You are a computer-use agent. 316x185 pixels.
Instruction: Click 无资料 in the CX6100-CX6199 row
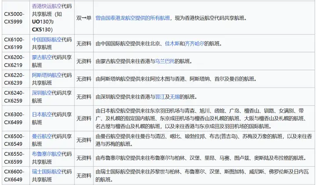(x=84, y=44)
